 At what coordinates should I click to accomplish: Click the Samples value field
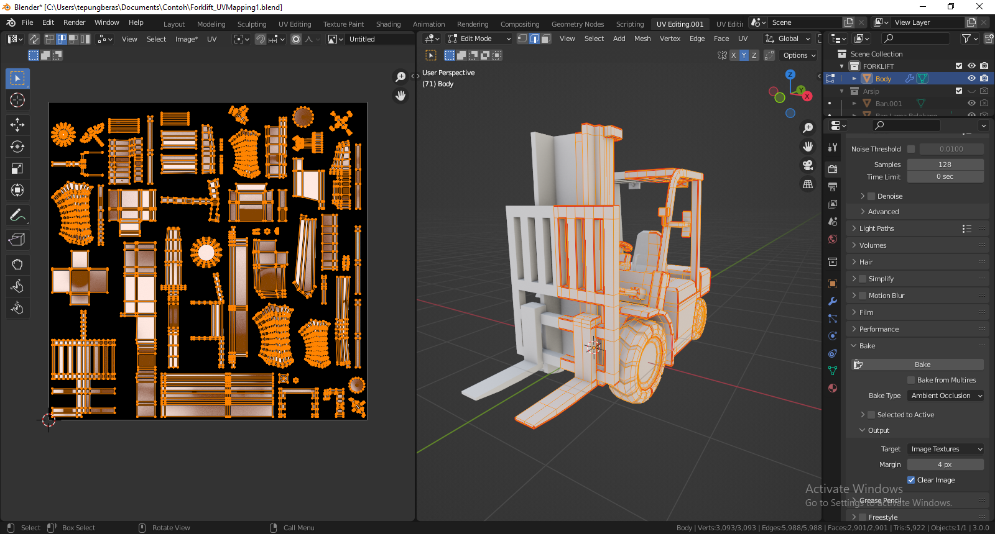click(945, 165)
